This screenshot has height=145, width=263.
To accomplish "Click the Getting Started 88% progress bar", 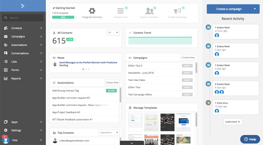I will tap(65, 17).
